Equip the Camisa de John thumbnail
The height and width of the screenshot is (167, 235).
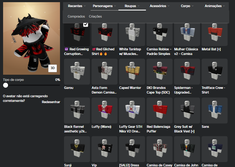pos(187,149)
